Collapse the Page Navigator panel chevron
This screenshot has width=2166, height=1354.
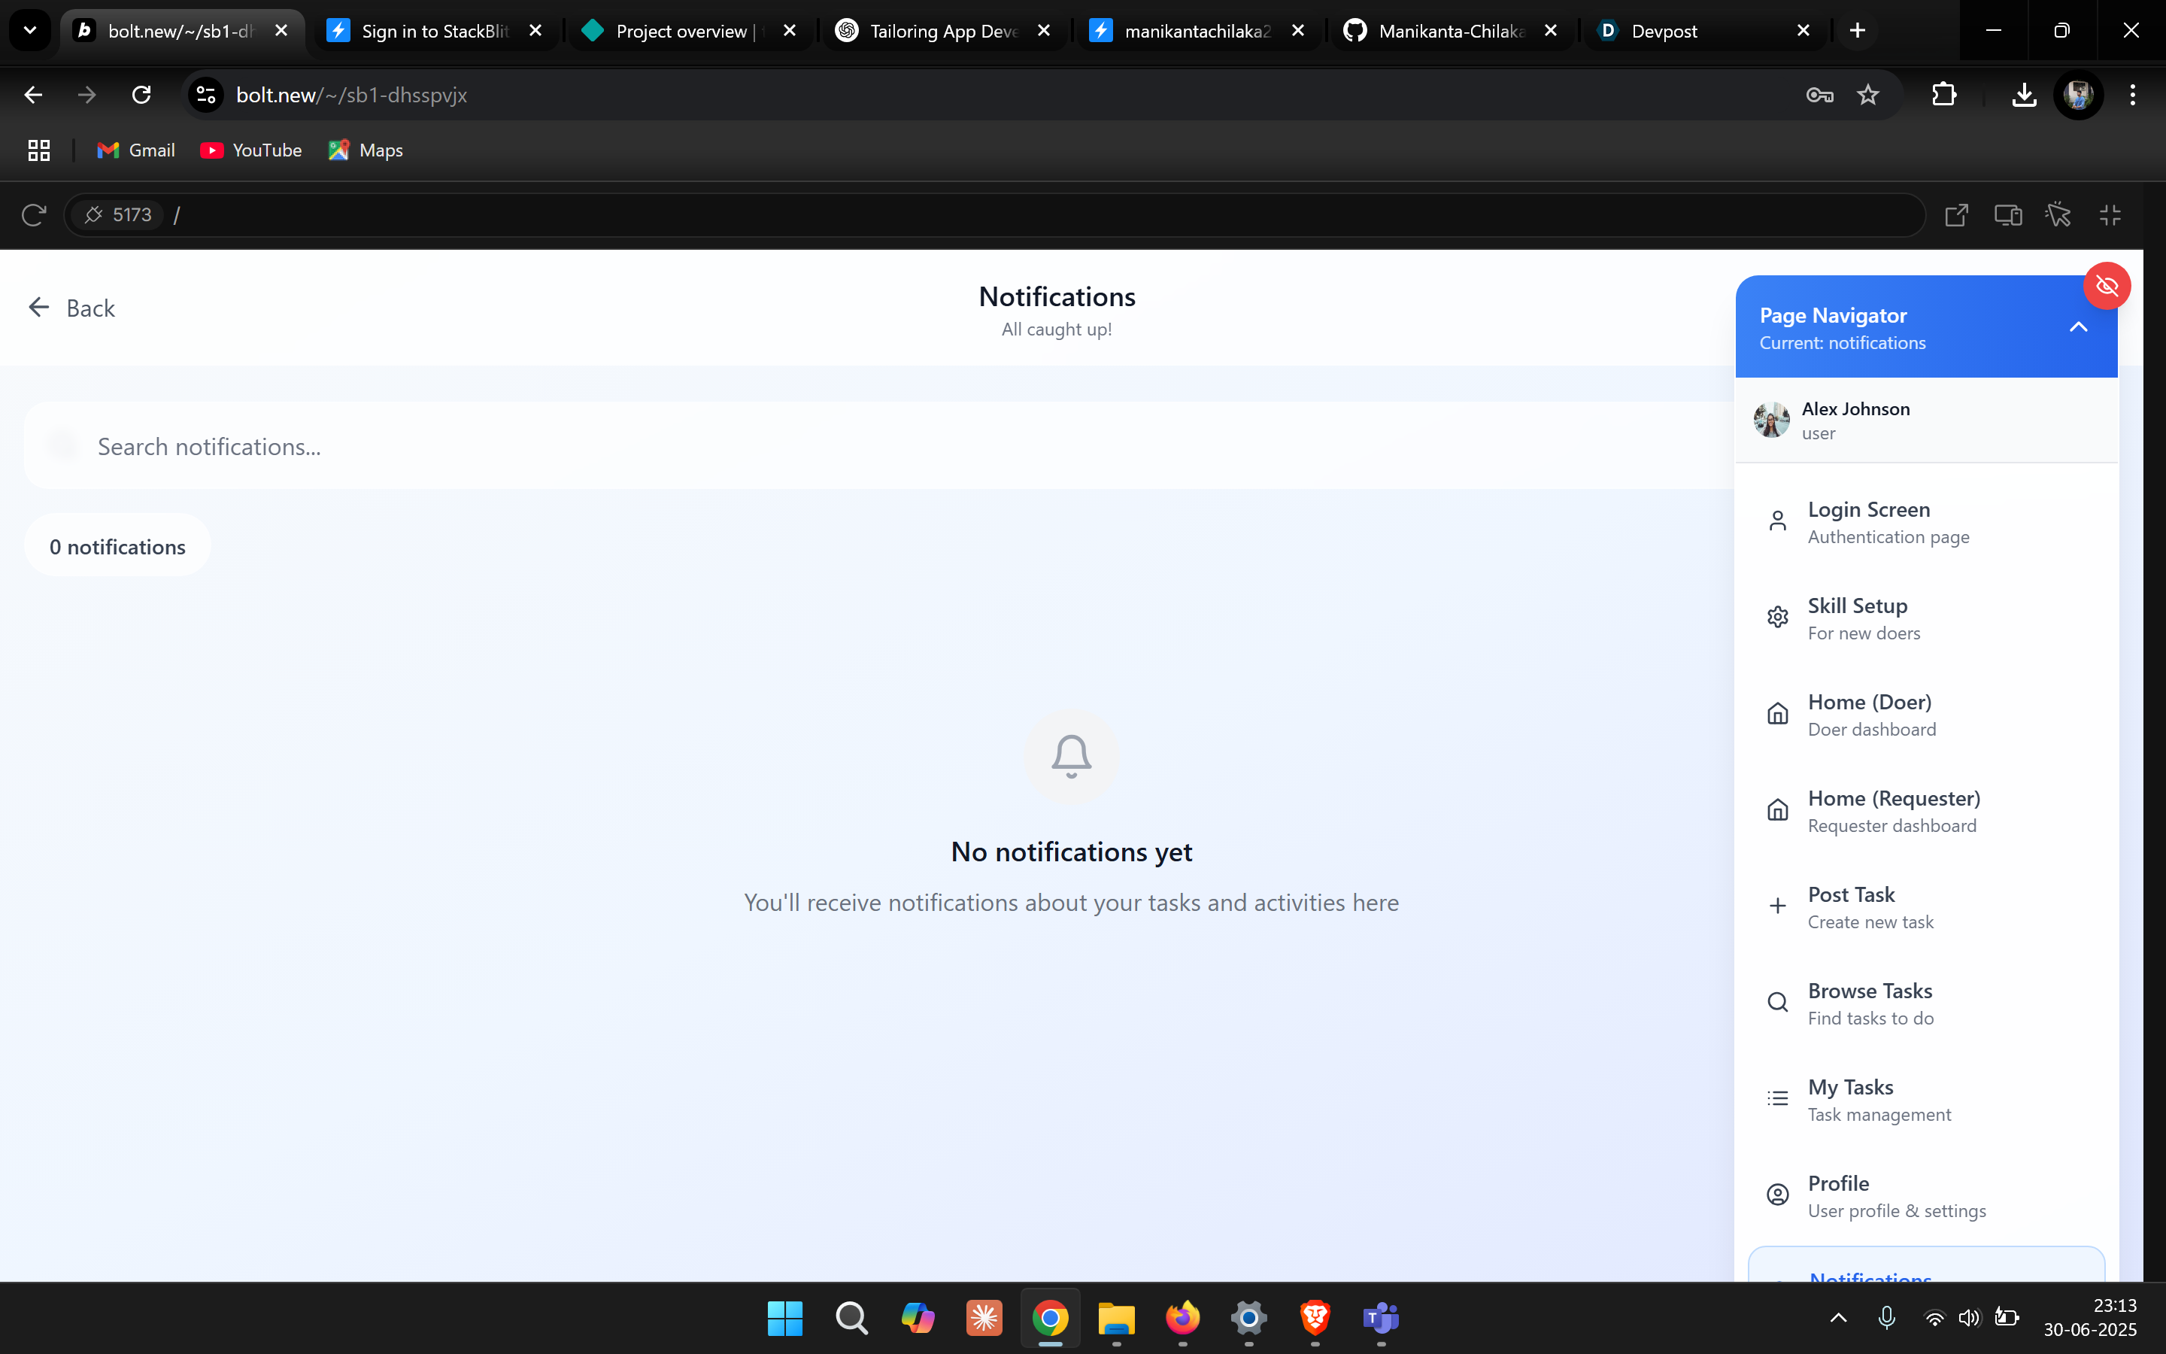click(x=2078, y=328)
